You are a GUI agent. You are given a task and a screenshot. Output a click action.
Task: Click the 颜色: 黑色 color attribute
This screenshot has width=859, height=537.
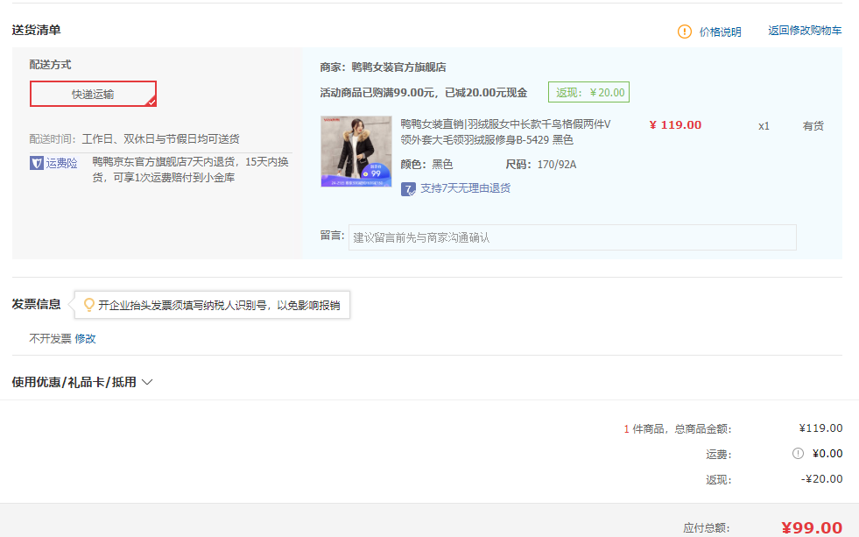pos(426,165)
